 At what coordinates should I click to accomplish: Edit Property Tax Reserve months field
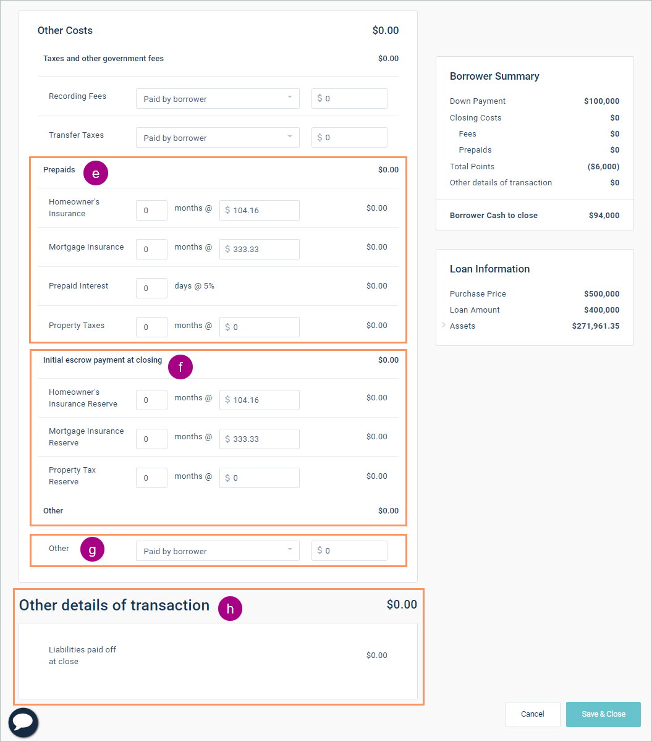point(151,478)
